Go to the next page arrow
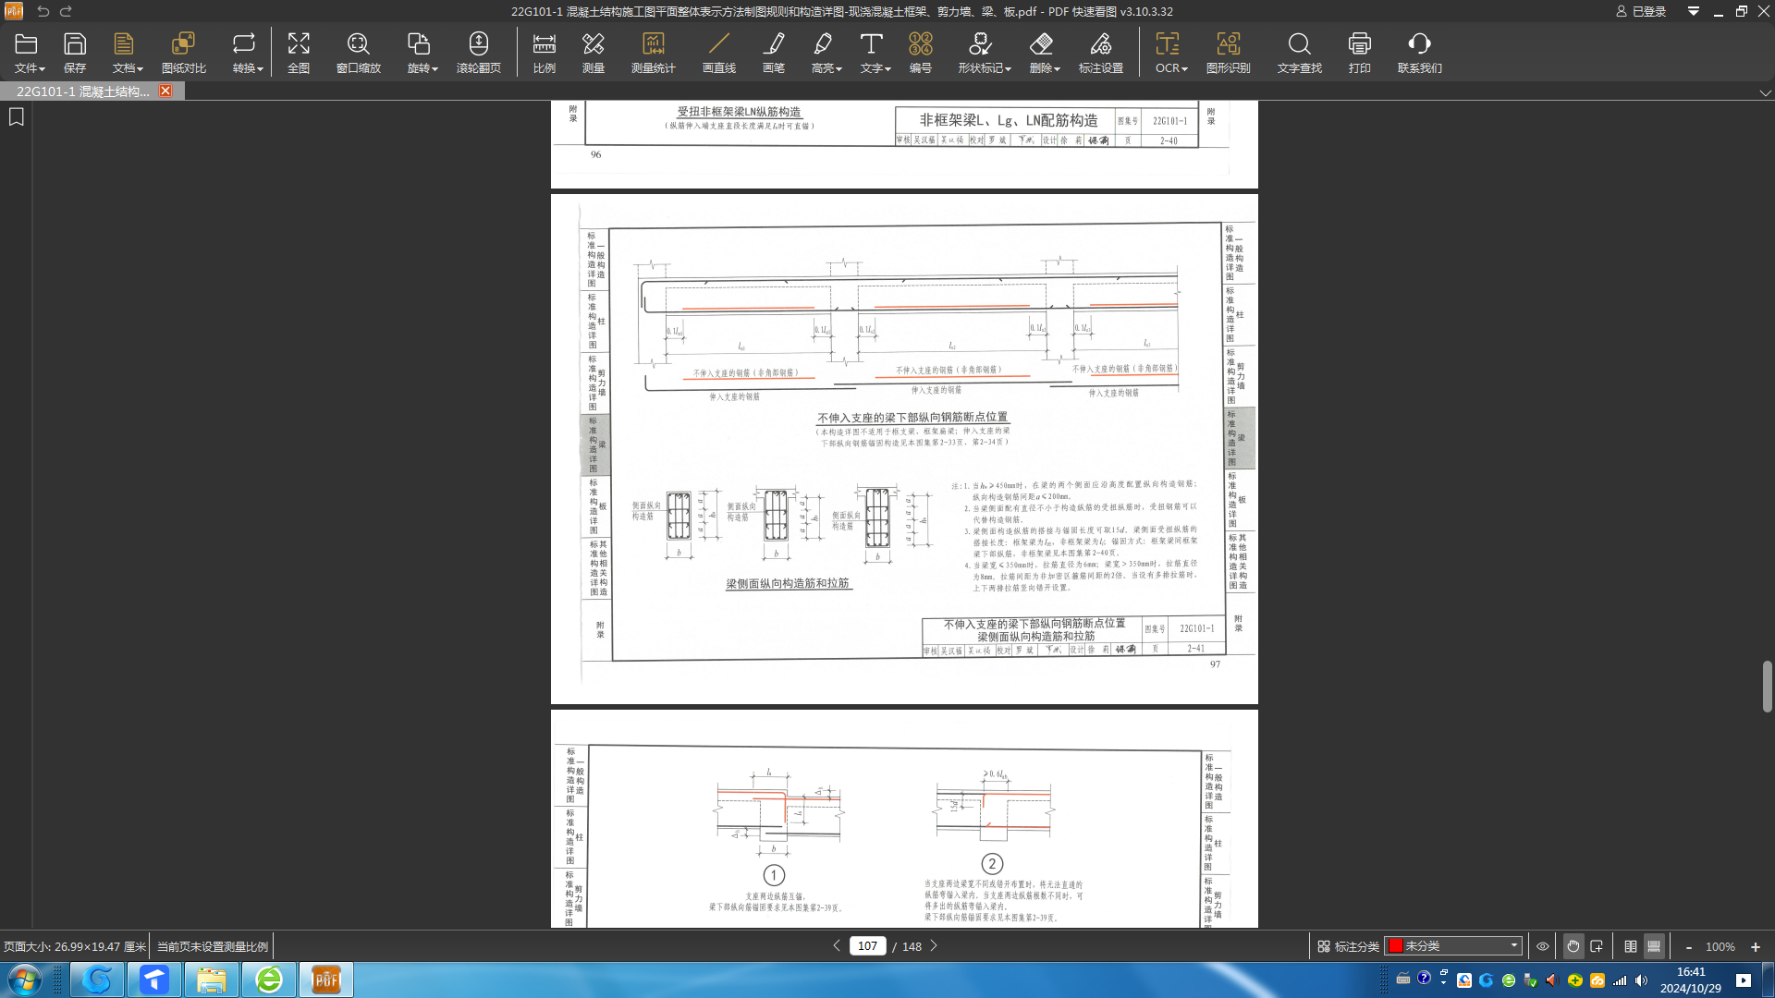This screenshot has height=998, width=1775. click(934, 945)
